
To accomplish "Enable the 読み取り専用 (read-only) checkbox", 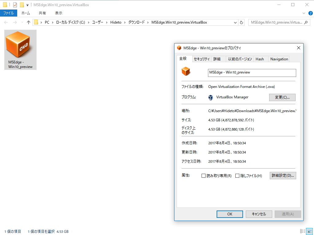I will point(203,176).
